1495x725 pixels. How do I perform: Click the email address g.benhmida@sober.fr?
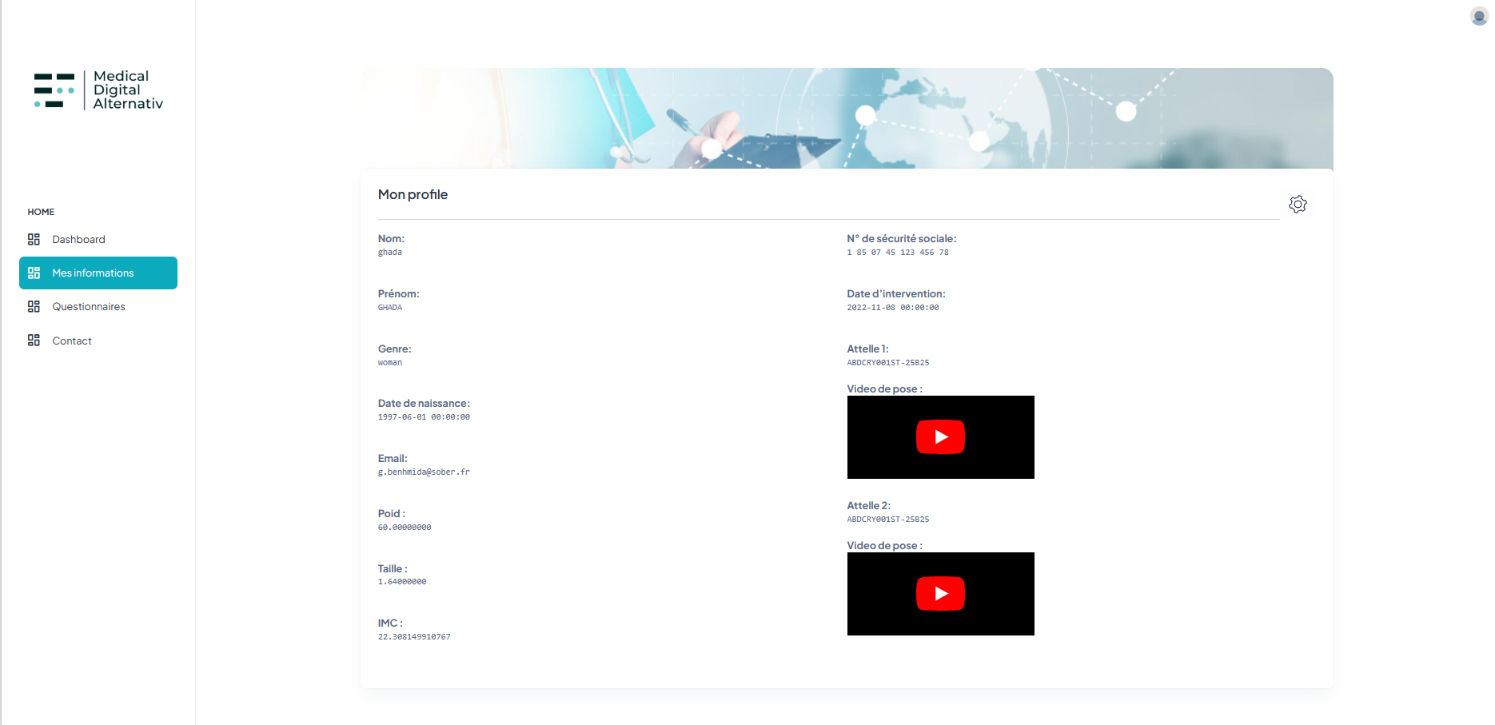[424, 472]
